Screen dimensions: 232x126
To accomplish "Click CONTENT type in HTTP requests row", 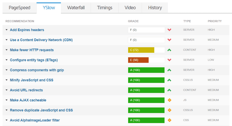I will click(x=190, y=50).
